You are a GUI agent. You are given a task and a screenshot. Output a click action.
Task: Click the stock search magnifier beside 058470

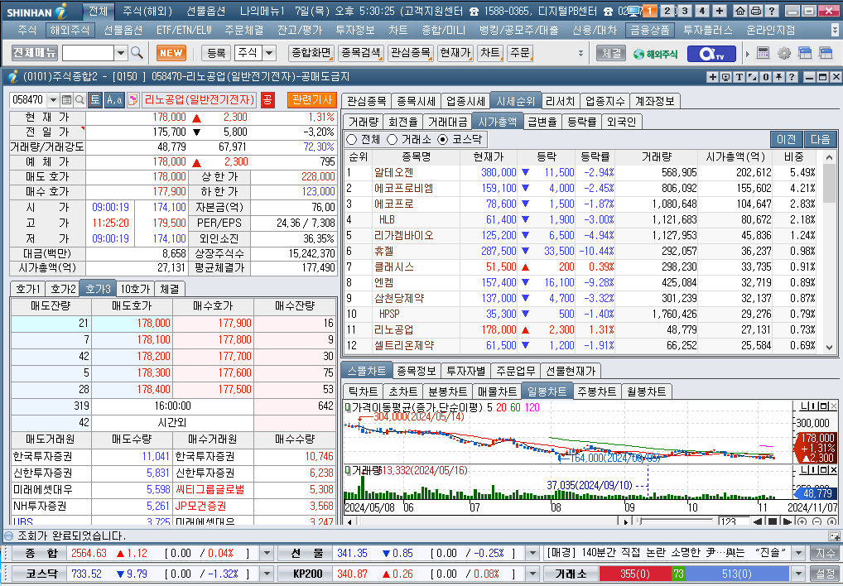[x=79, y=99]
